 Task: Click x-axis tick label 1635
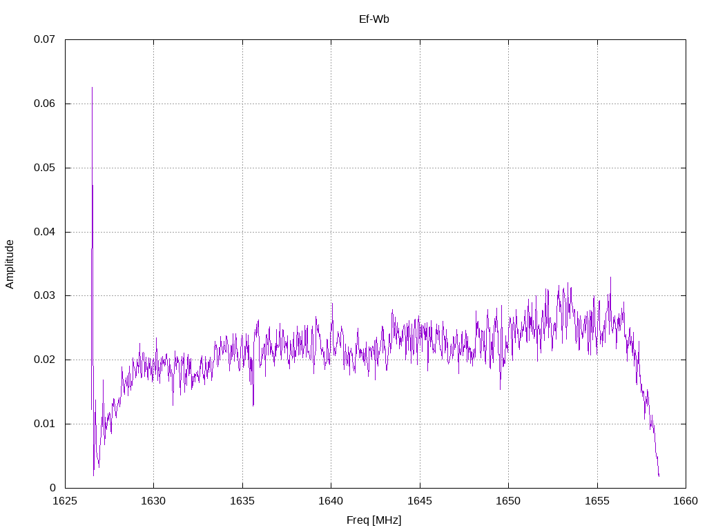(242, 501)
